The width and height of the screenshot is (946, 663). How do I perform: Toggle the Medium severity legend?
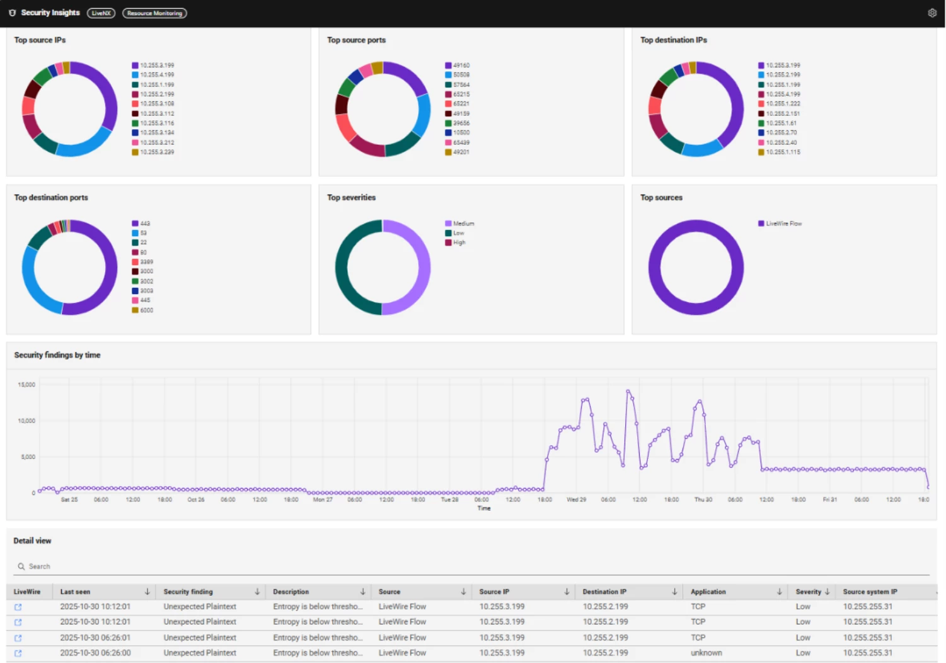click(459, 224)
